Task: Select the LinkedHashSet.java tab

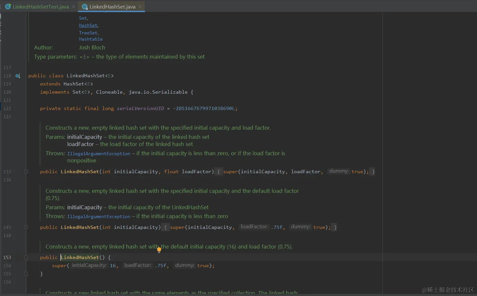Action: [112, 7]
